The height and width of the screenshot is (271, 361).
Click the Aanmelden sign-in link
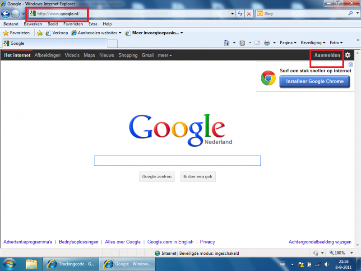327,55
